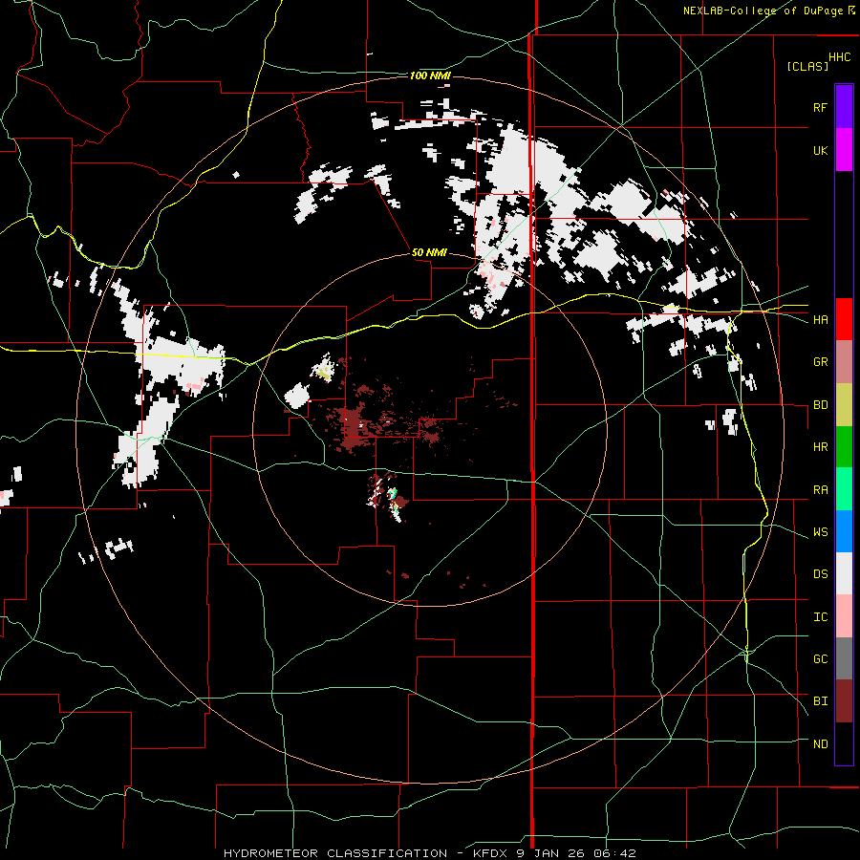Click the ND black legend swatch
This screenshot has height=860, width=860.
[x=844, y=743]
